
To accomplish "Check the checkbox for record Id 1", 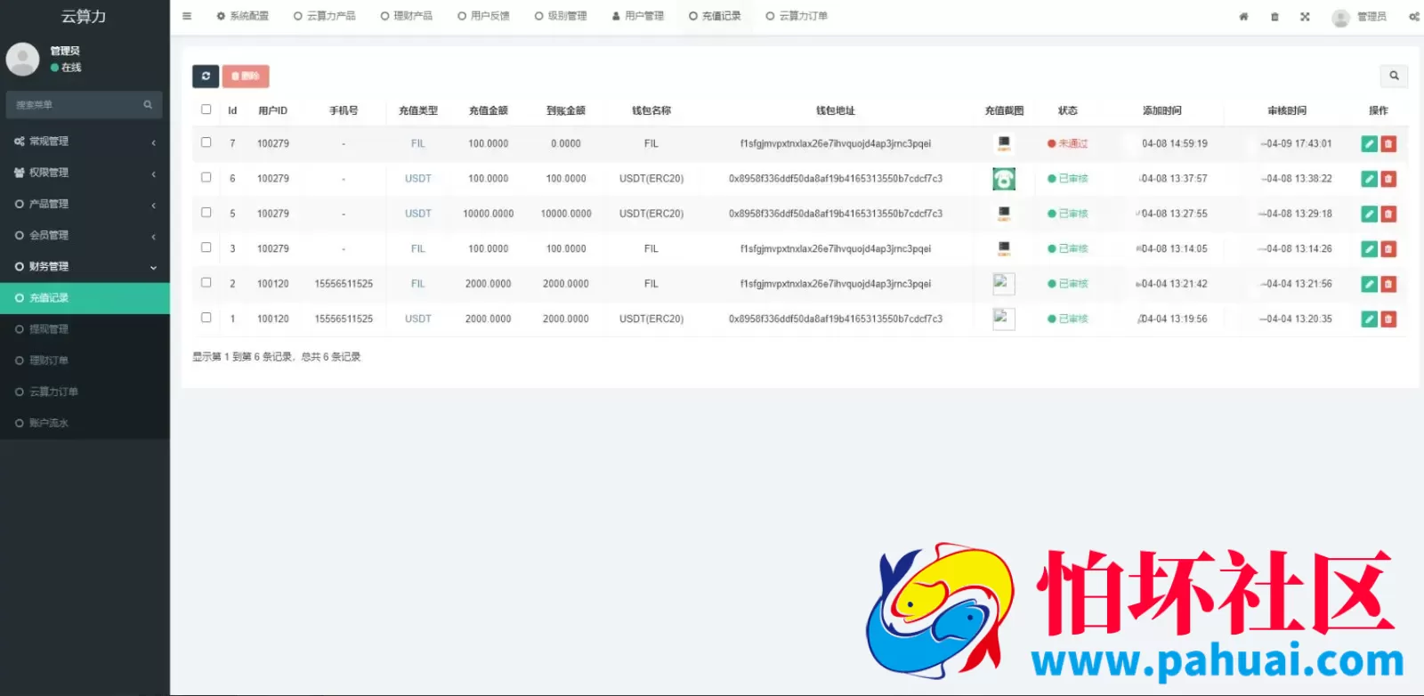I will coord(206,317).
